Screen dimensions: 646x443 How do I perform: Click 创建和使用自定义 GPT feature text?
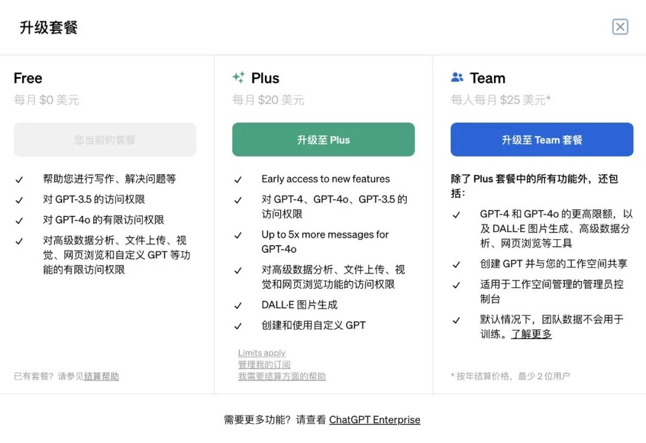click(313, 325)
